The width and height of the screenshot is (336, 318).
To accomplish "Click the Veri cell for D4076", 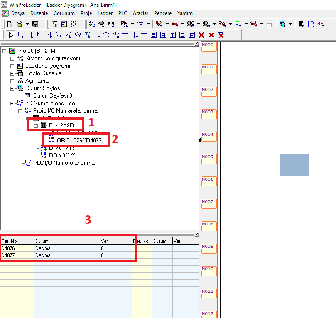I will [115, 248].
